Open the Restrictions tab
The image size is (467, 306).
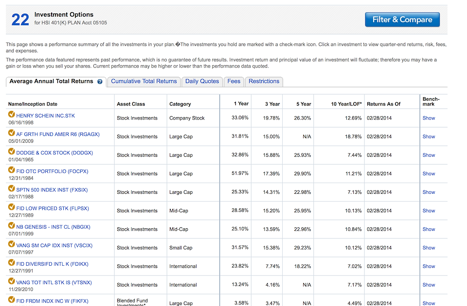tap(264, 82)
